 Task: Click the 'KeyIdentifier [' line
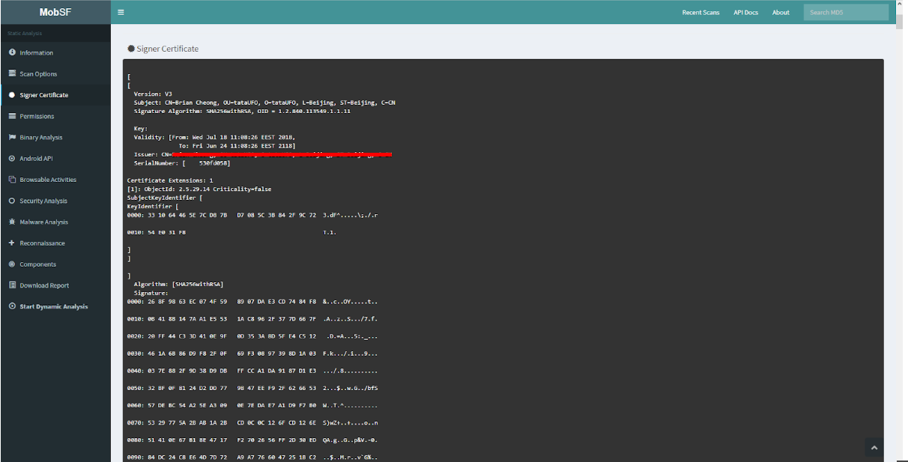(x=153, y=206)
